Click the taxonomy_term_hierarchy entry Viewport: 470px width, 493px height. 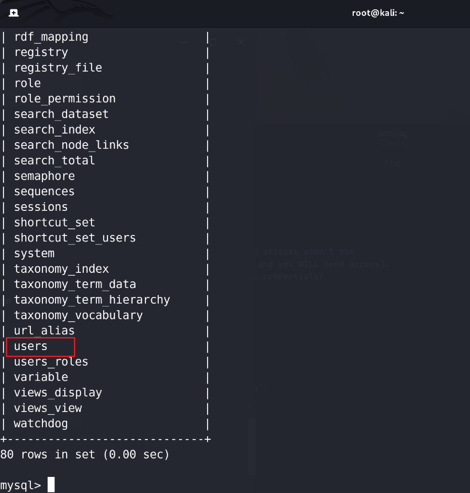pos(92,300)
